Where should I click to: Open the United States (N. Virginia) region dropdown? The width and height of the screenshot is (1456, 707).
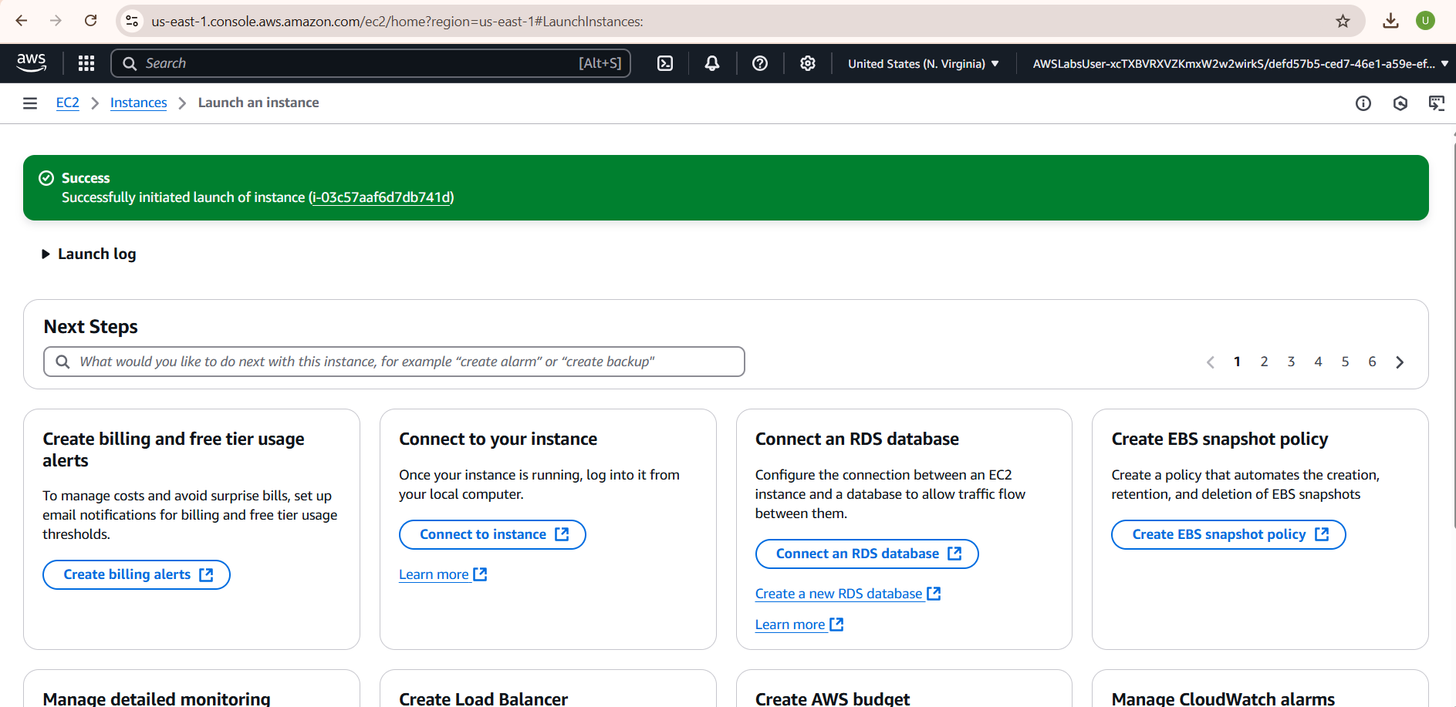(x=924, y=64)
